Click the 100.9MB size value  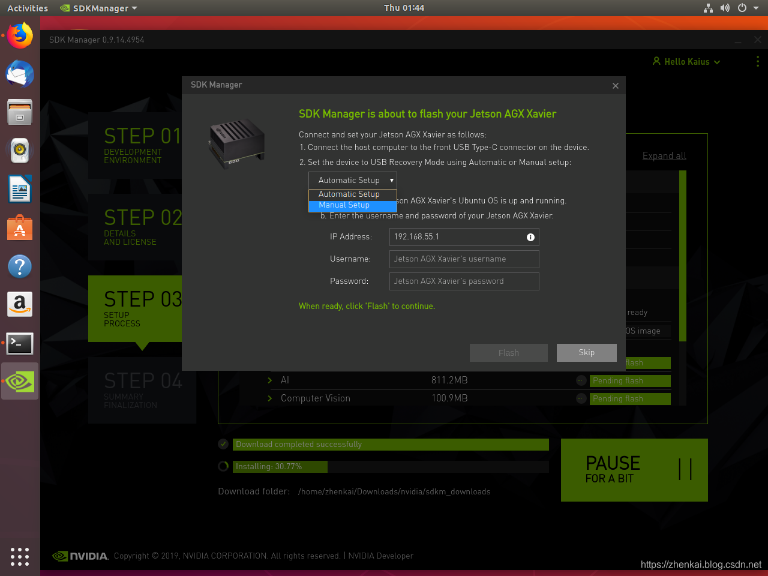(449, 398)
